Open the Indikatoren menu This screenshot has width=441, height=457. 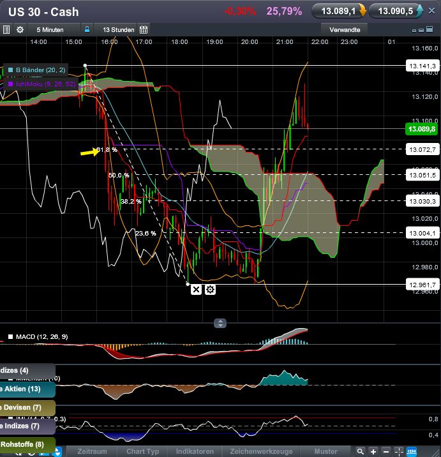(x=195, y=451)
